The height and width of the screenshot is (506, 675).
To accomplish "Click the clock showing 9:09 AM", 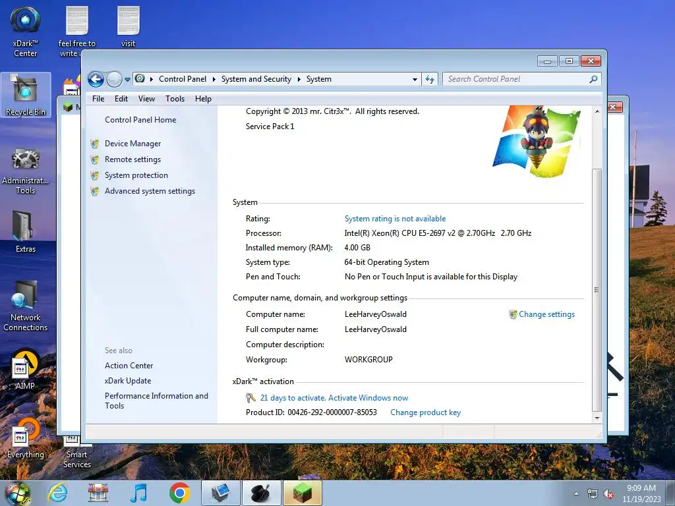I will [x=641, y=488].
